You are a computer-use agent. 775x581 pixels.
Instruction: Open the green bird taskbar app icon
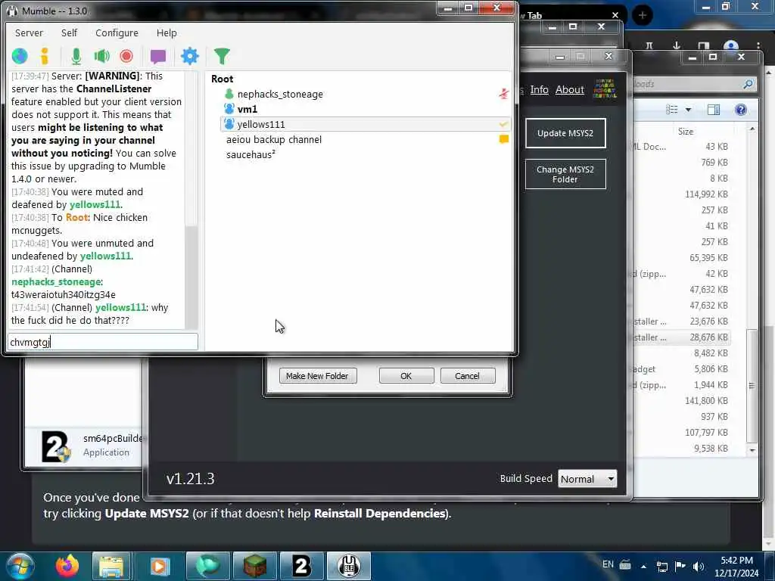[207, 566]
